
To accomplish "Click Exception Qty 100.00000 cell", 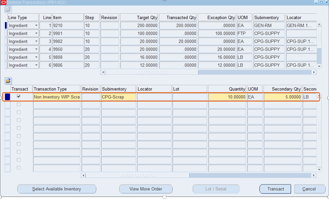I will click(x=217, y=33).
